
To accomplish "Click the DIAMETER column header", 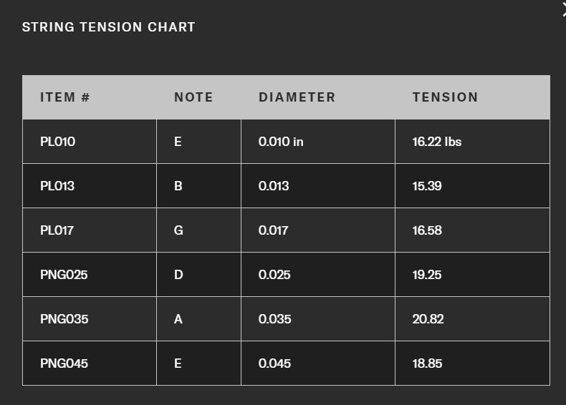I will pos(297,97).
